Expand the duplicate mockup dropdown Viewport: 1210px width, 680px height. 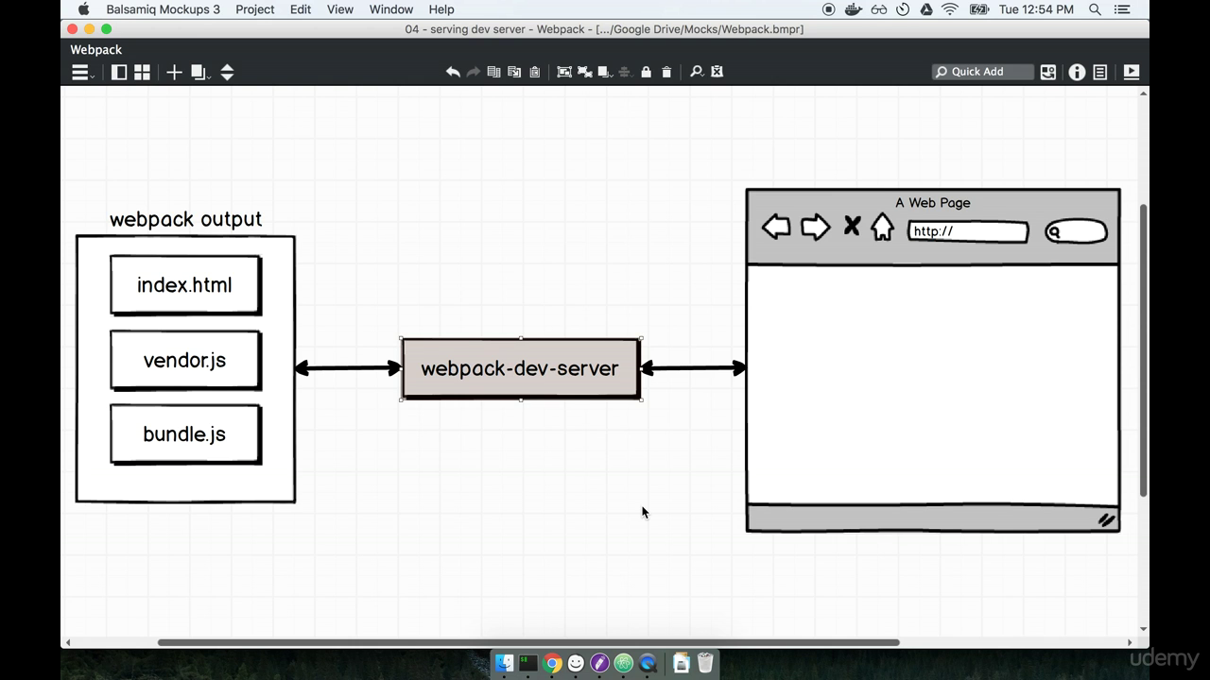[199, 73]
